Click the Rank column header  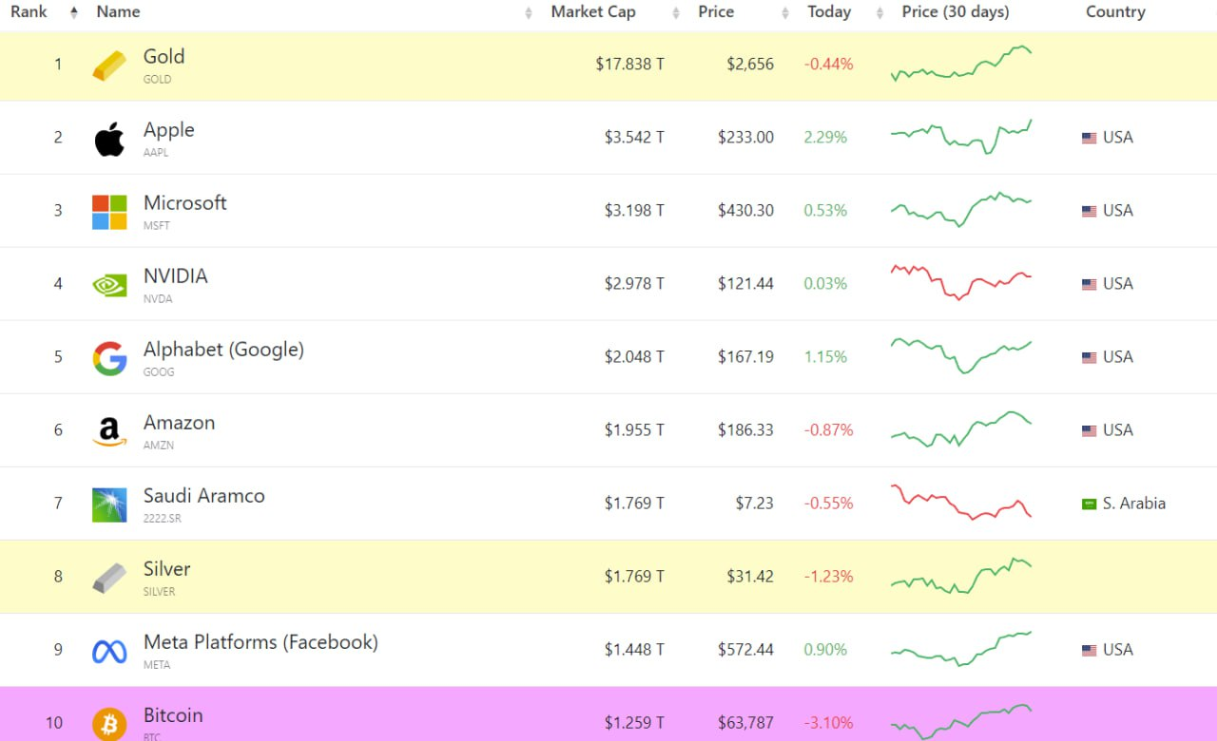[29, 12]
